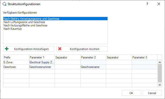This screenshot has height=99, width=165.
Task: Click the scroll down arrow of the table
Action: pyautogui.click(x=160, y=85)
